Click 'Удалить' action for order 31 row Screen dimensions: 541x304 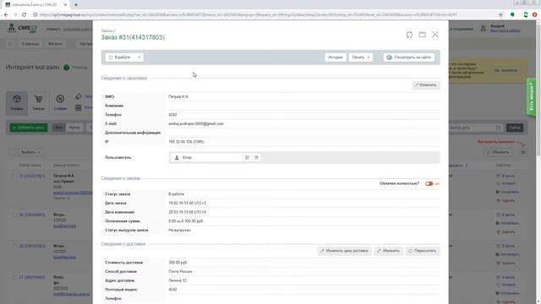pyautogui.click(x=505, y=201)
